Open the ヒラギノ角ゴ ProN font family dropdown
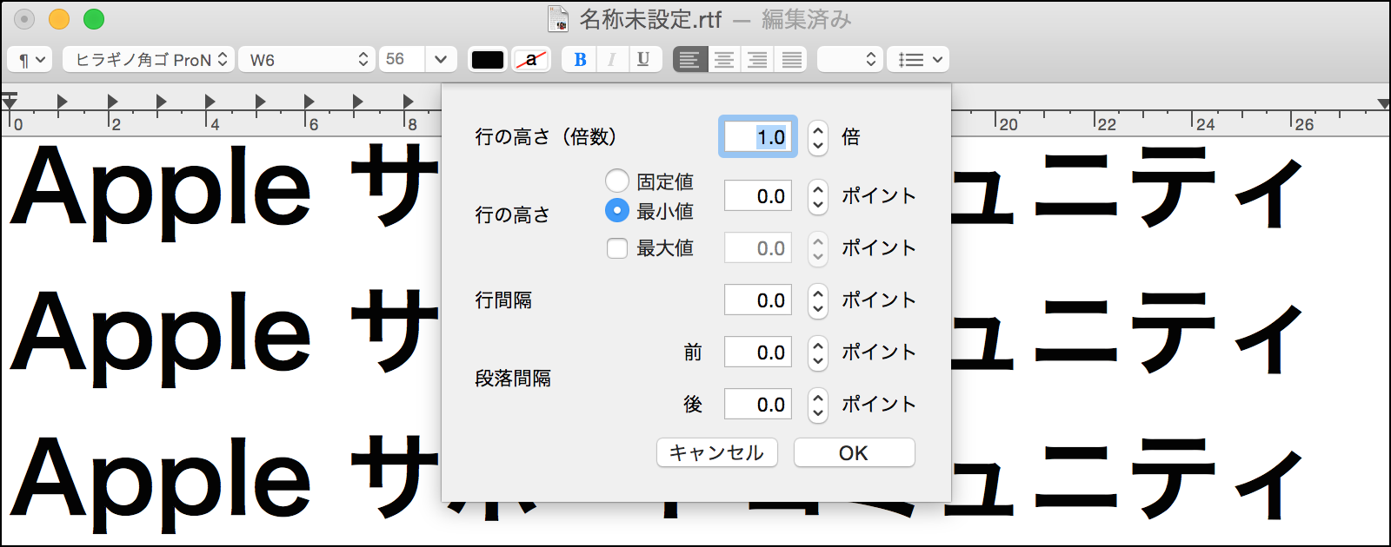Viewport: 1391px width, 547px height. 149,60
